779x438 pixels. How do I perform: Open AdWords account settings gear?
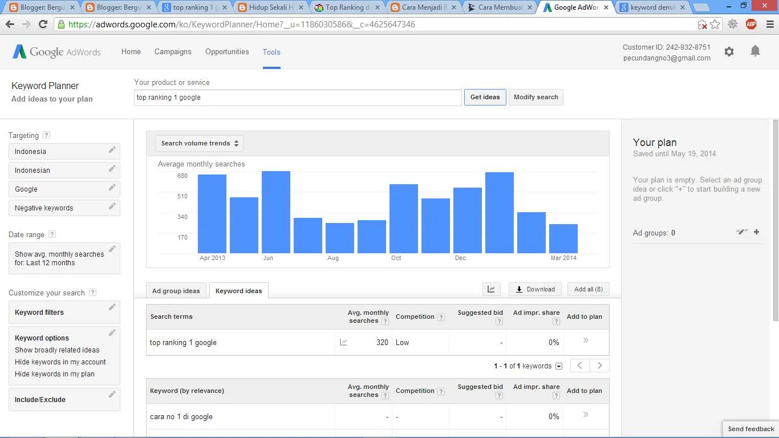pyautogui.click(x=729, y=52)
